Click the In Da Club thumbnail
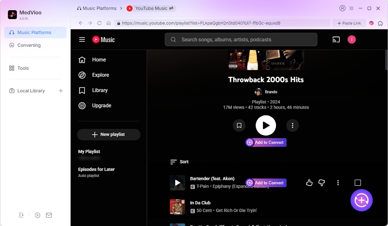Viewport: 388px width, 226px height. (178, 207)
